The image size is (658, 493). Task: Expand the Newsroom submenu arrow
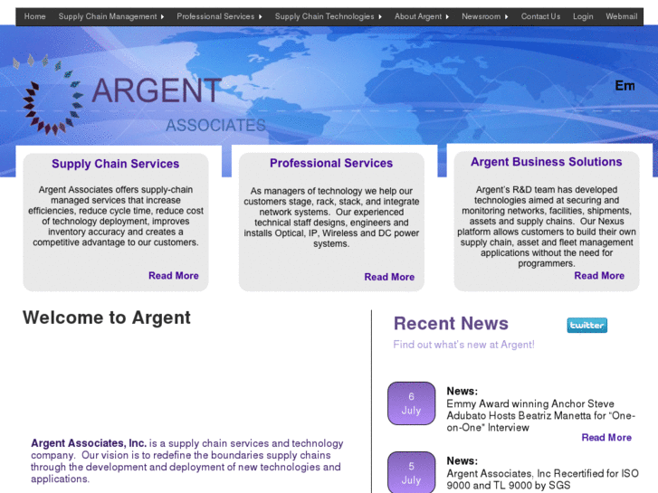click(507, 17)
